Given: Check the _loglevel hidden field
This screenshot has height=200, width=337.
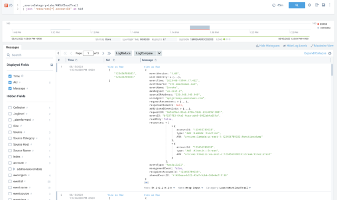Looking at the screenshot, I should click(x=10, y=113).
